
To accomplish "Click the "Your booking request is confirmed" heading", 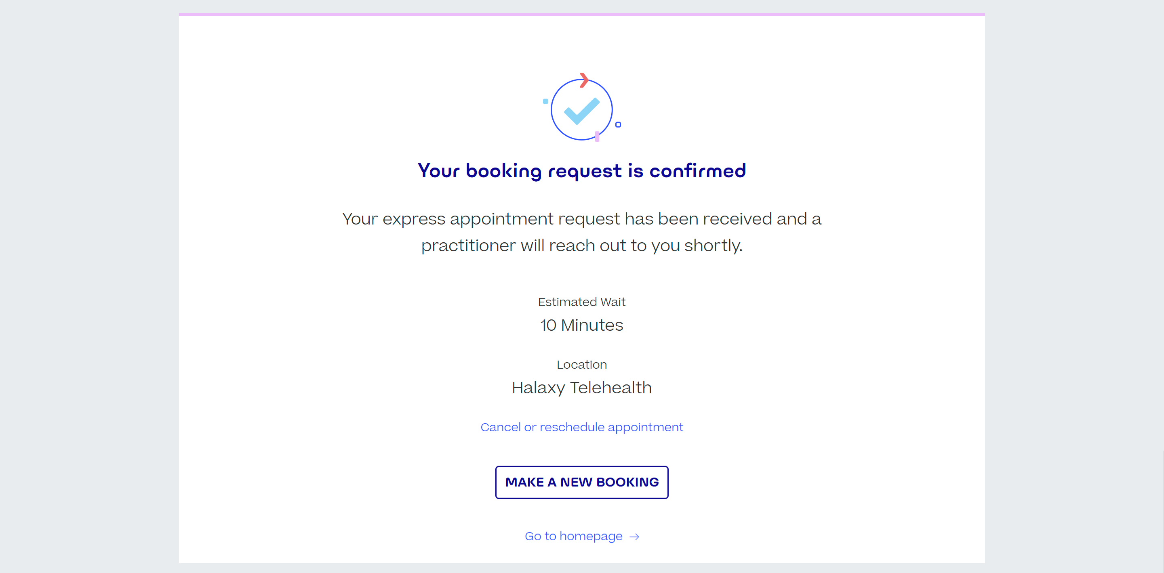I will point(581,171).
